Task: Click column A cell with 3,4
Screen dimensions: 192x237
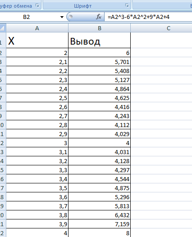Action: click(x=37, y=179)
